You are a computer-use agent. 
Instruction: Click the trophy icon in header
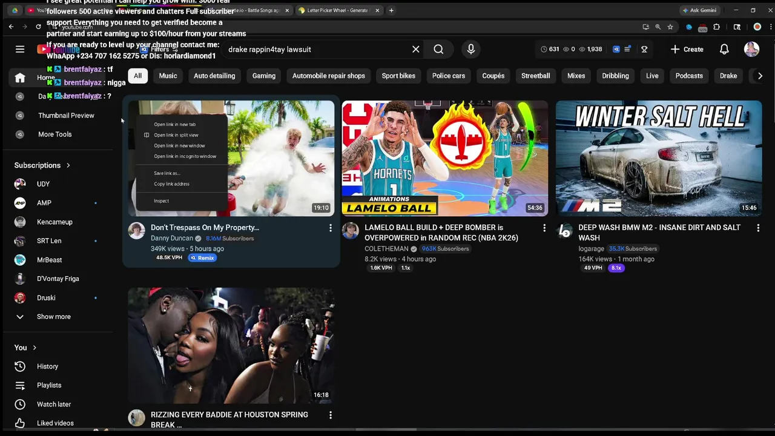pos(644,49)
